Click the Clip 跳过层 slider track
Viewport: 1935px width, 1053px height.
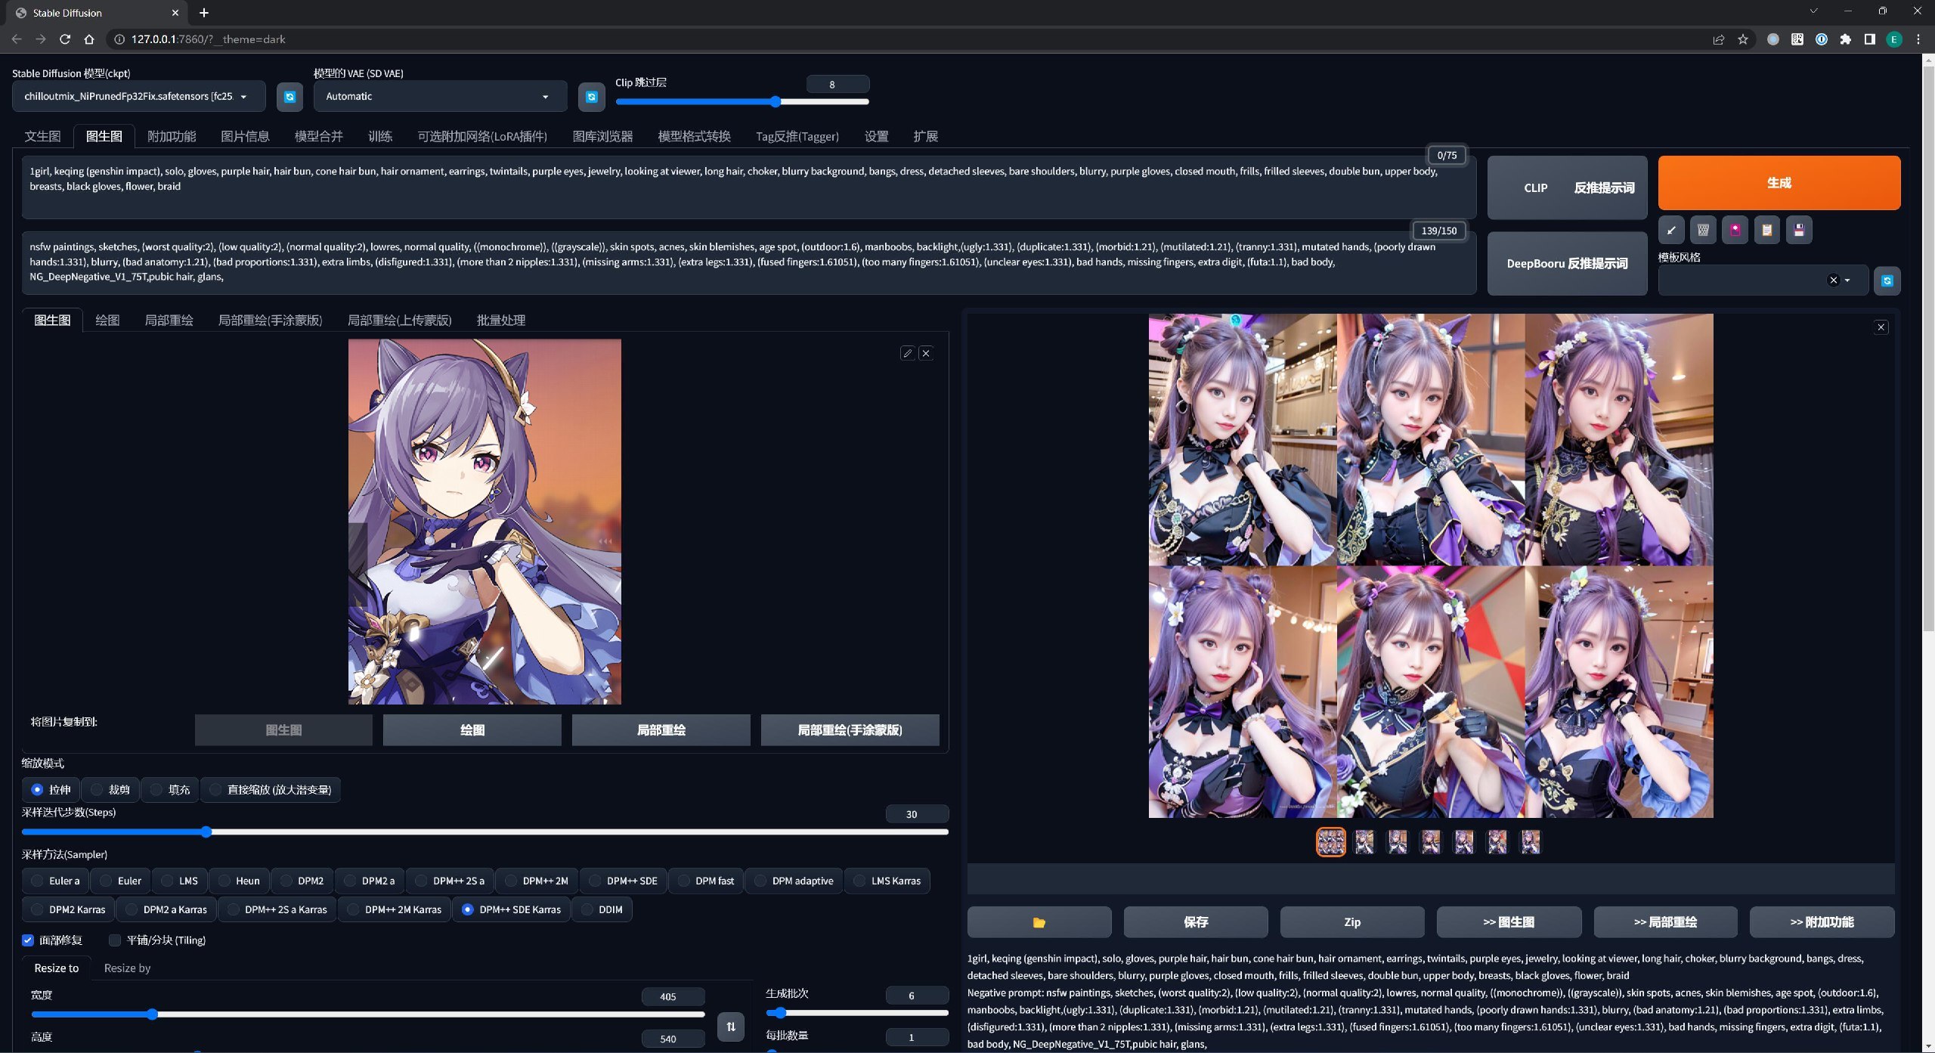(x=742, y=101)
